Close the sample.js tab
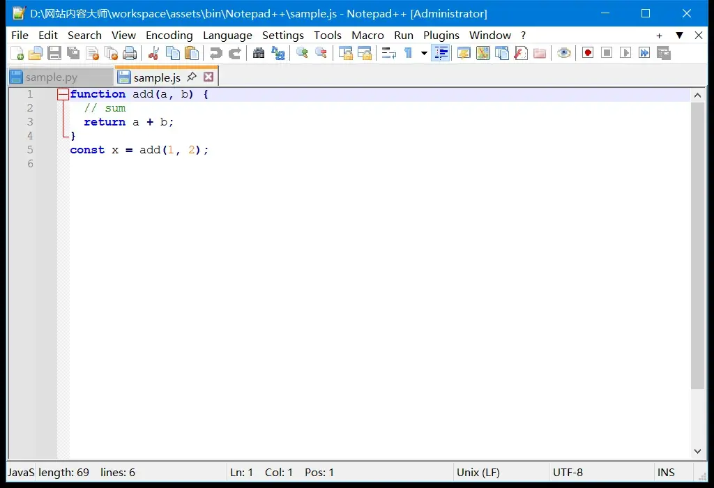Screen dimensions: 714x488 (x=208, y=77)
